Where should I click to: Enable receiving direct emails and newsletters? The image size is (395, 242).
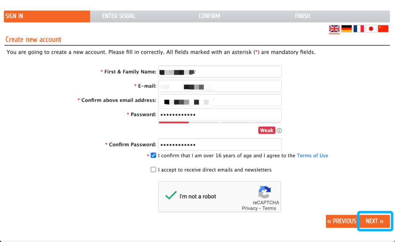(x=153, y=170)
